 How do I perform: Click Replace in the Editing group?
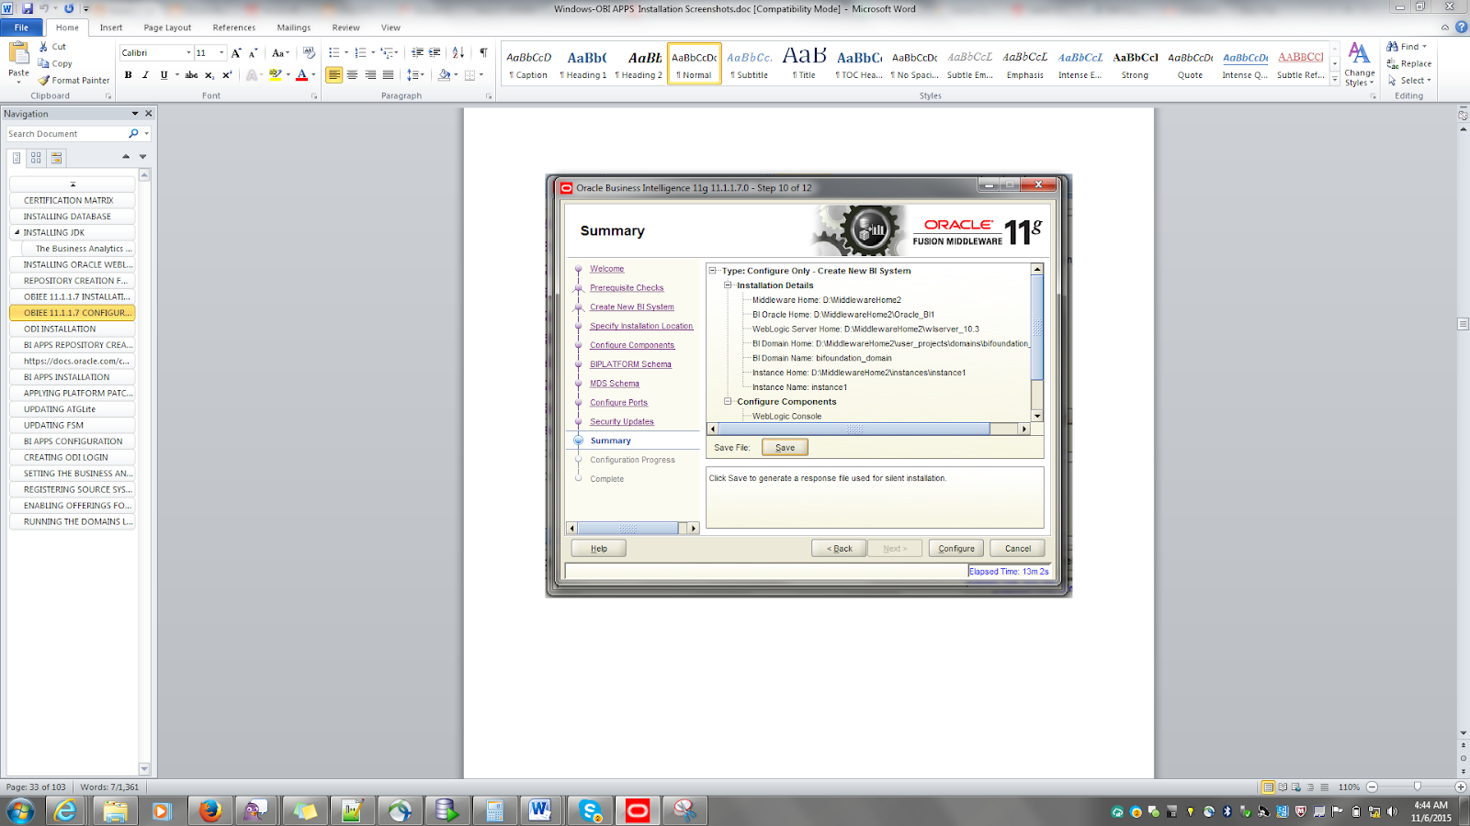click(1409, 64)
